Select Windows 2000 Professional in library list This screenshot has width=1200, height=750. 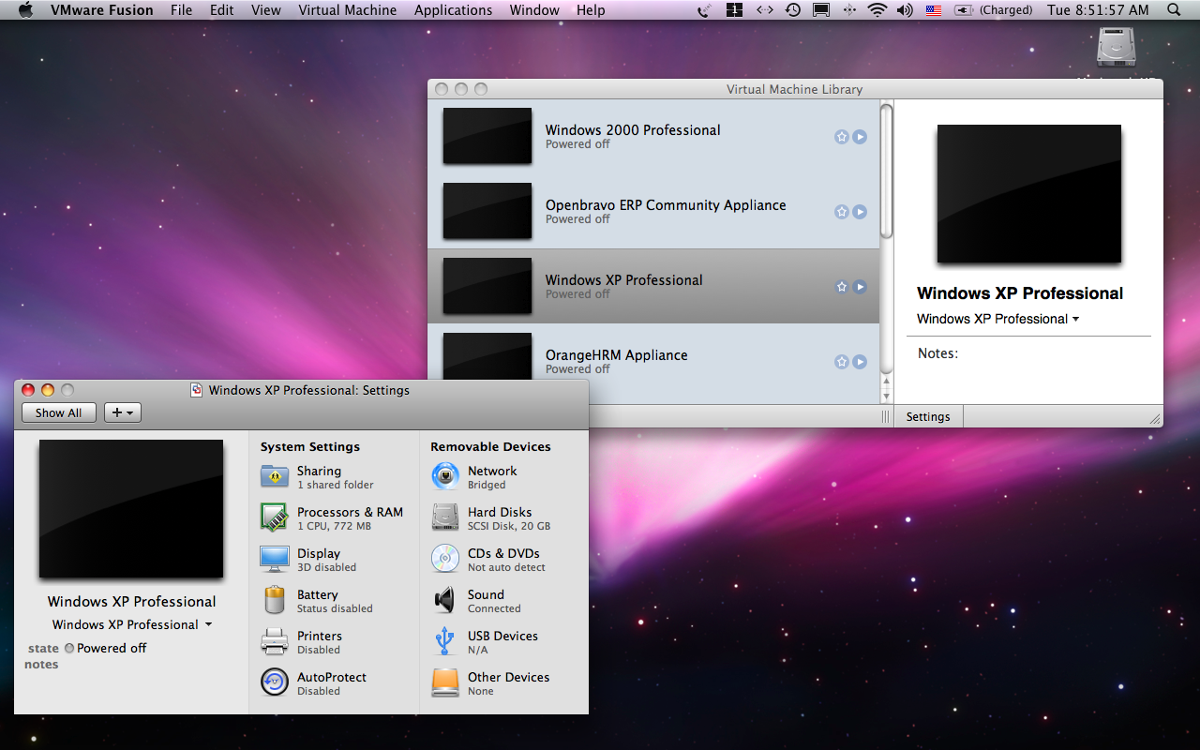[x=653, y=137]
